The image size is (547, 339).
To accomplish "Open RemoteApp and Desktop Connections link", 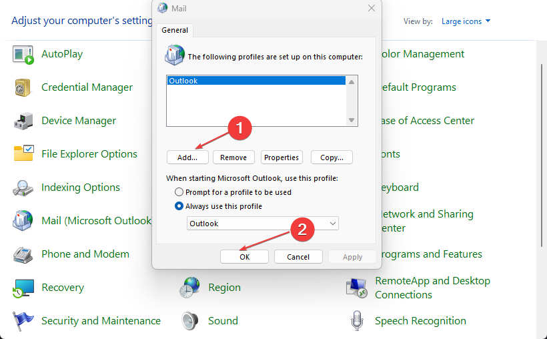I will tap(432, 288).
